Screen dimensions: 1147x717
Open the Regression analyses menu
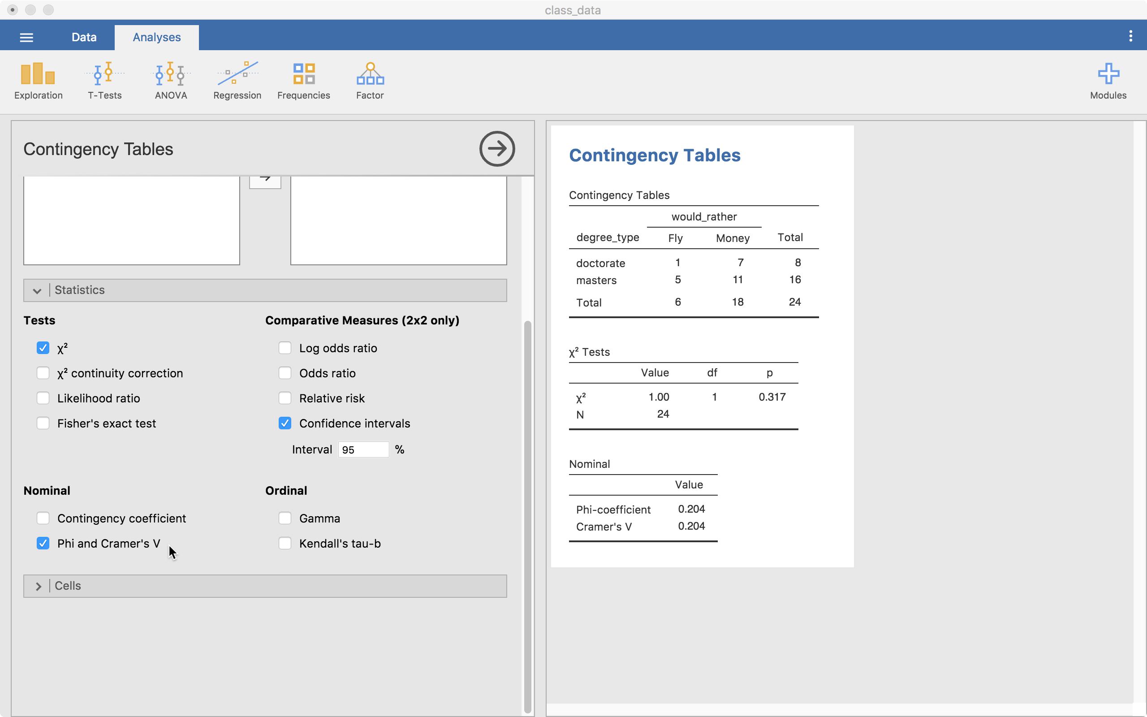237,81
